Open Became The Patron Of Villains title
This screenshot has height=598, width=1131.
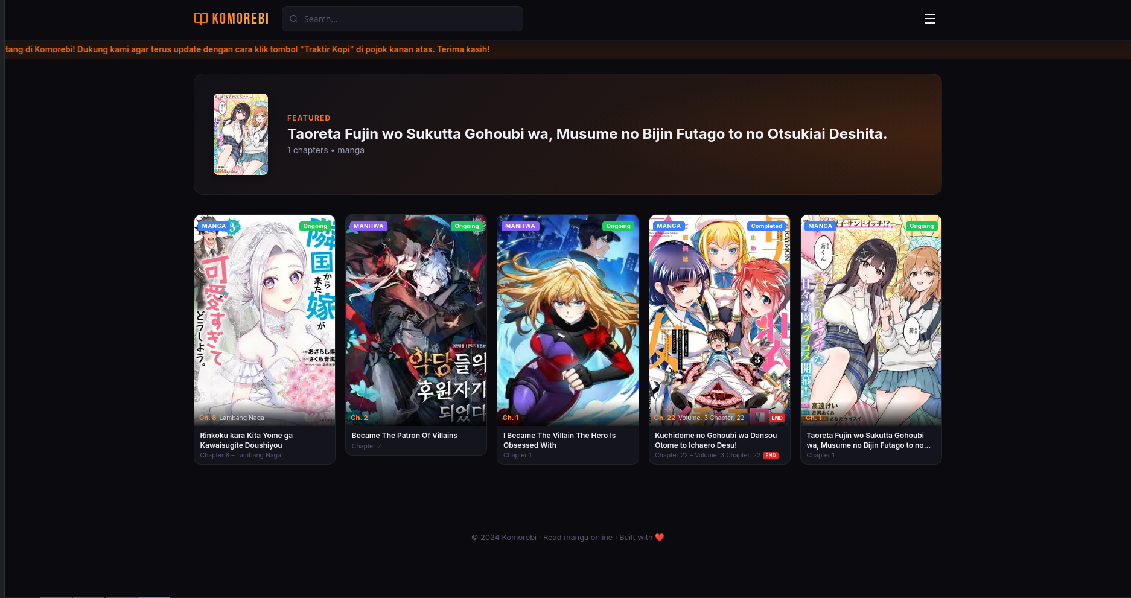tap(404, 436)
